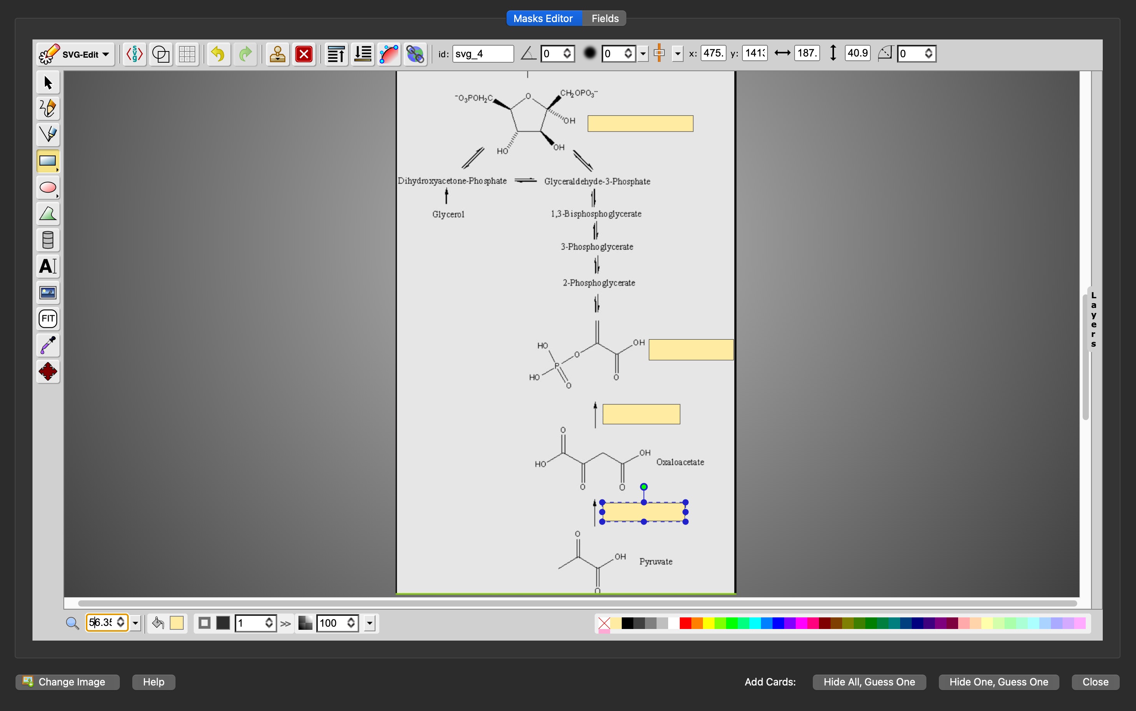The width and height of the screenshot is (1136, 711).
Task: Switch to the Fields tab
Action: coord(605,18)
